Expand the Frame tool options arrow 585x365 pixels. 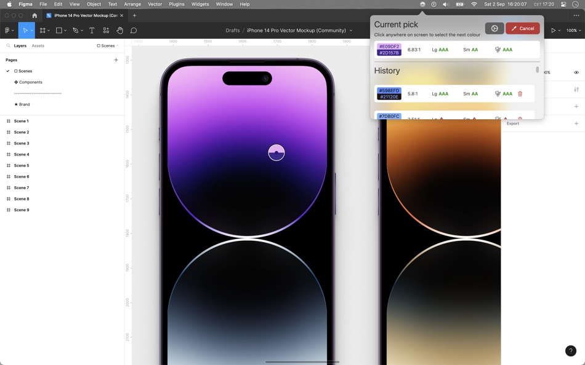tap(49, 31)
